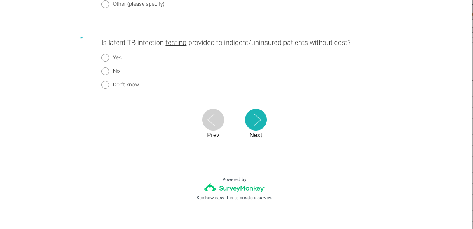This screenshot has height=229, width=473.
Task: Select the Yes radio button
Action: tap(105, 58)
